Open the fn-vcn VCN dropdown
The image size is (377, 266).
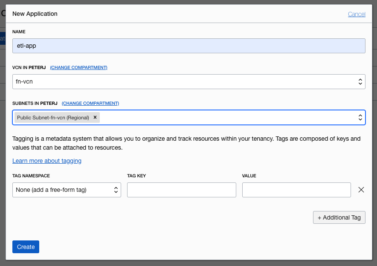pyautogui.click(x=188, y=81)
